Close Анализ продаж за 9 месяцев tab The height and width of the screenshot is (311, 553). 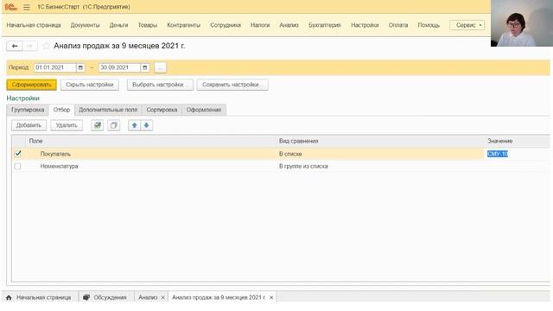[271, 297]
